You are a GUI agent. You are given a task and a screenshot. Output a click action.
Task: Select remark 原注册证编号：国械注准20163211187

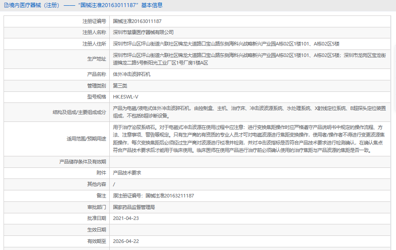tap(153, 196)
